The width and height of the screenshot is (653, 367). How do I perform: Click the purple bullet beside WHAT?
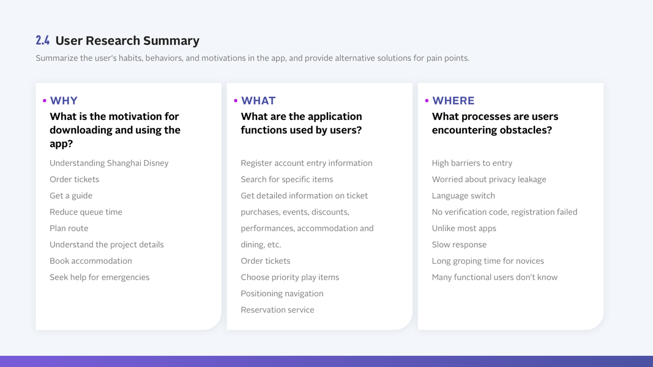tap(236, 101)
